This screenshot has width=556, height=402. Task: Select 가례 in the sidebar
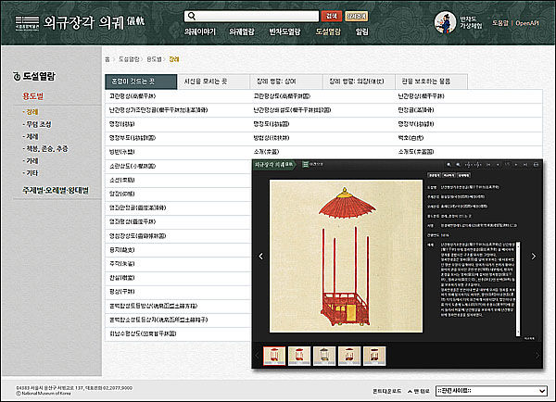[x=31, y=161]
